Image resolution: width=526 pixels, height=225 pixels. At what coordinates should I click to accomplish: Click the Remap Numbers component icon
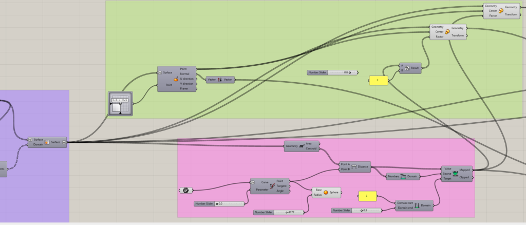point(455,174)
